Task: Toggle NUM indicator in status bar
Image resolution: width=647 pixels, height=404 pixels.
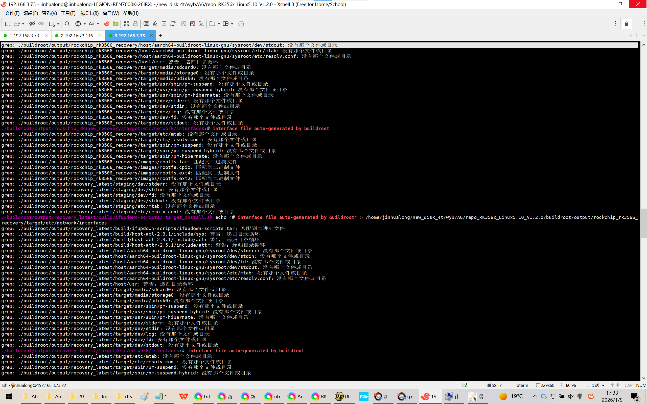Action: click(x=641, y=385)
